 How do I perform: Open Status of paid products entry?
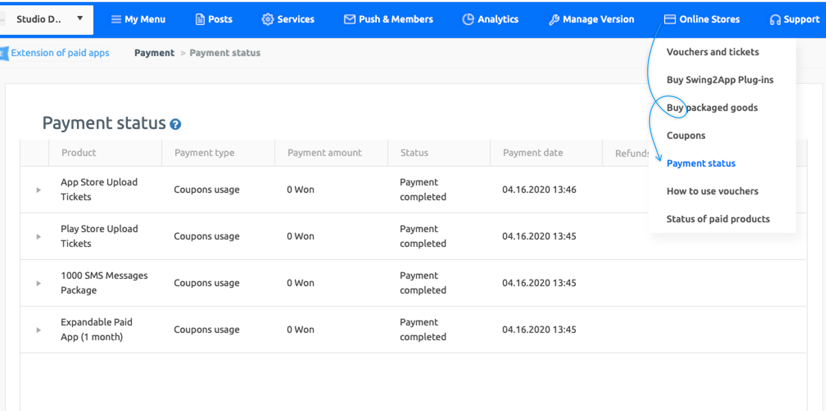[718, 219]
